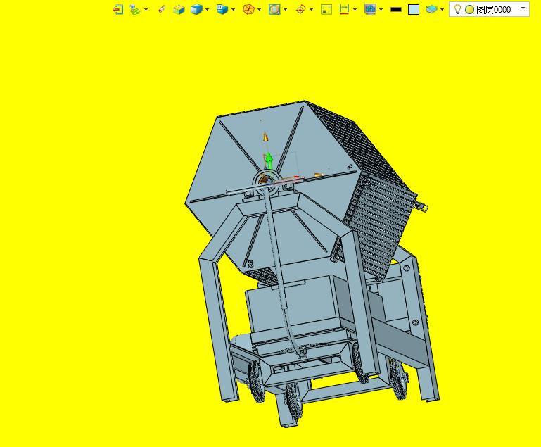Expand the view orientation dropdown arrow

point(234,9)
